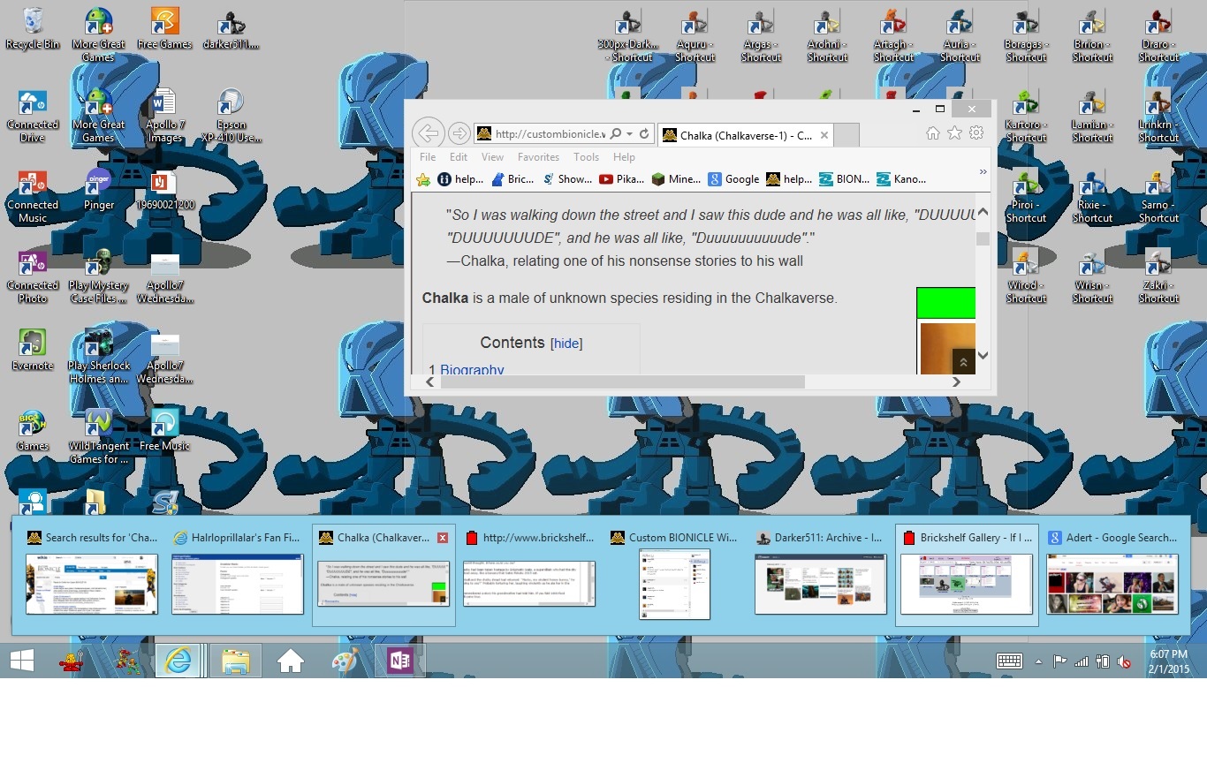This screenshot has height=763, width=1207.
Task: Refresh the Chalka wiki page
Action: [644, 133]
